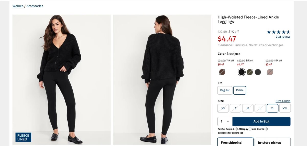The width and height of the screenshot is (307, 146).
Task: Open the Size Guide link
Action: point(283,101)
